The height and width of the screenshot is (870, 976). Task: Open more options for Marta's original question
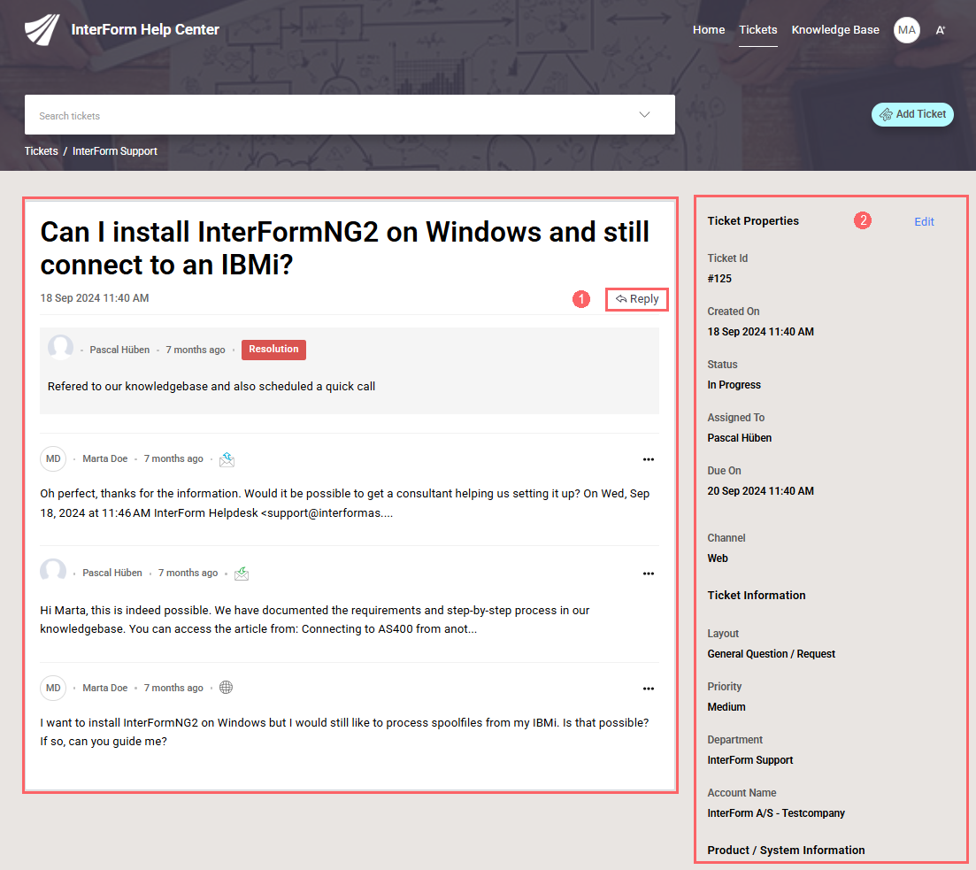pyautogui.click(x=648, y=689)
